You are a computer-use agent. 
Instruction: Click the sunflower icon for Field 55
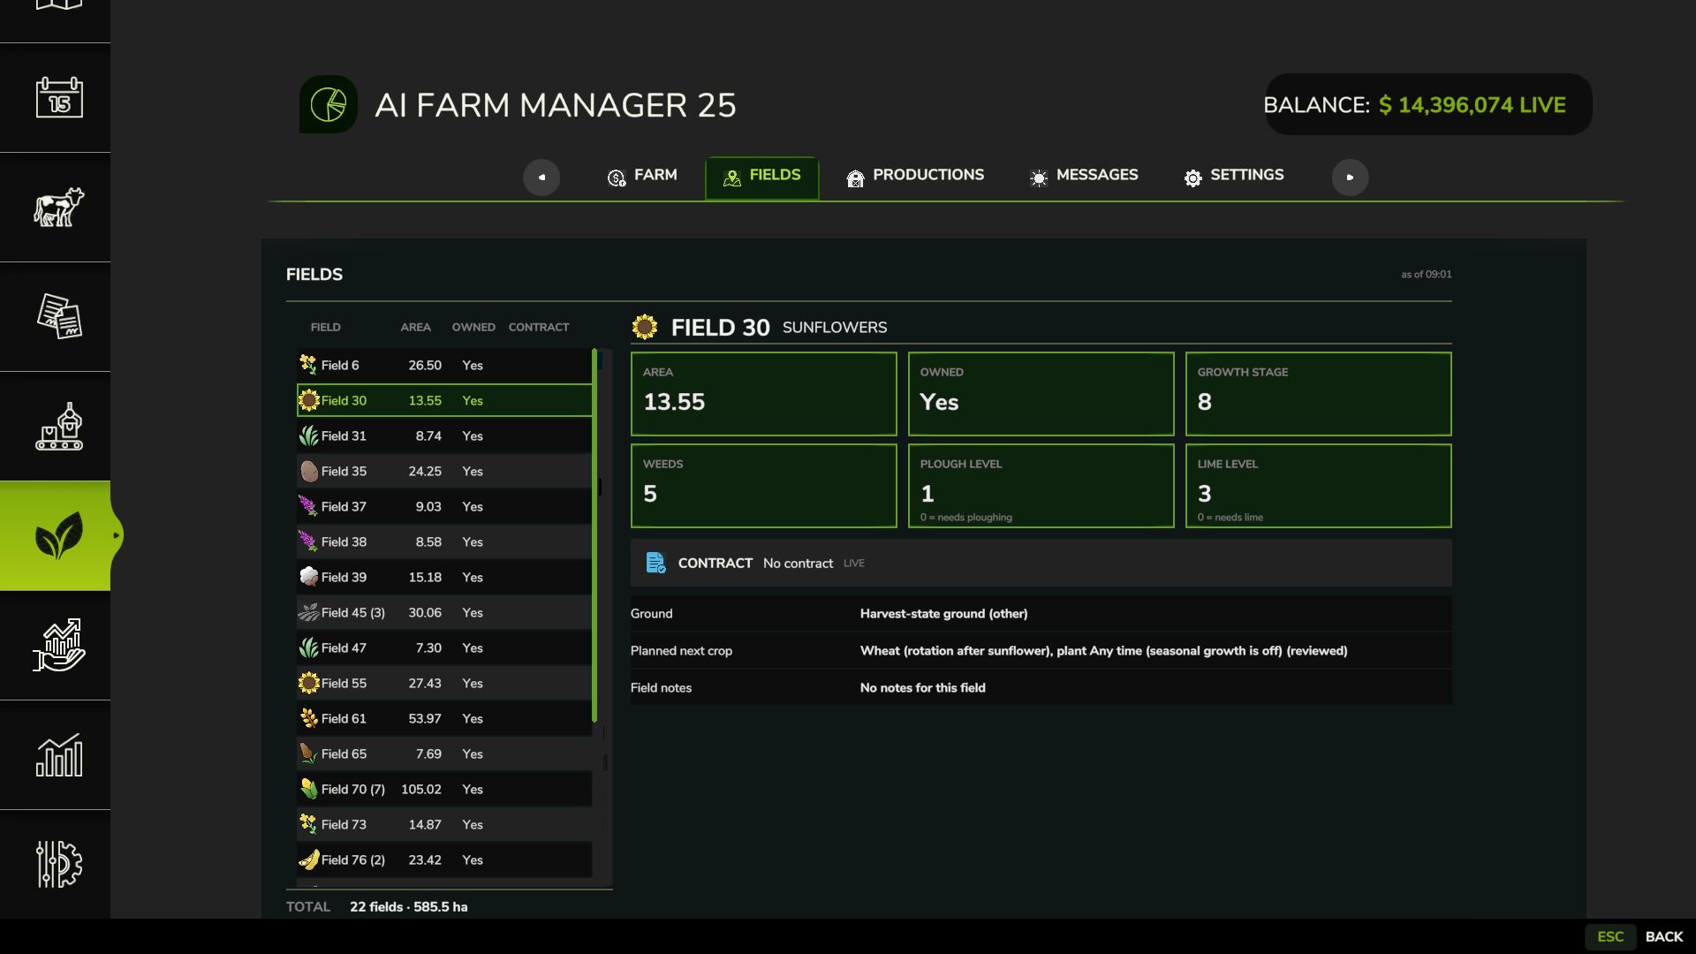pyautogui.click(x=308, y=683)
